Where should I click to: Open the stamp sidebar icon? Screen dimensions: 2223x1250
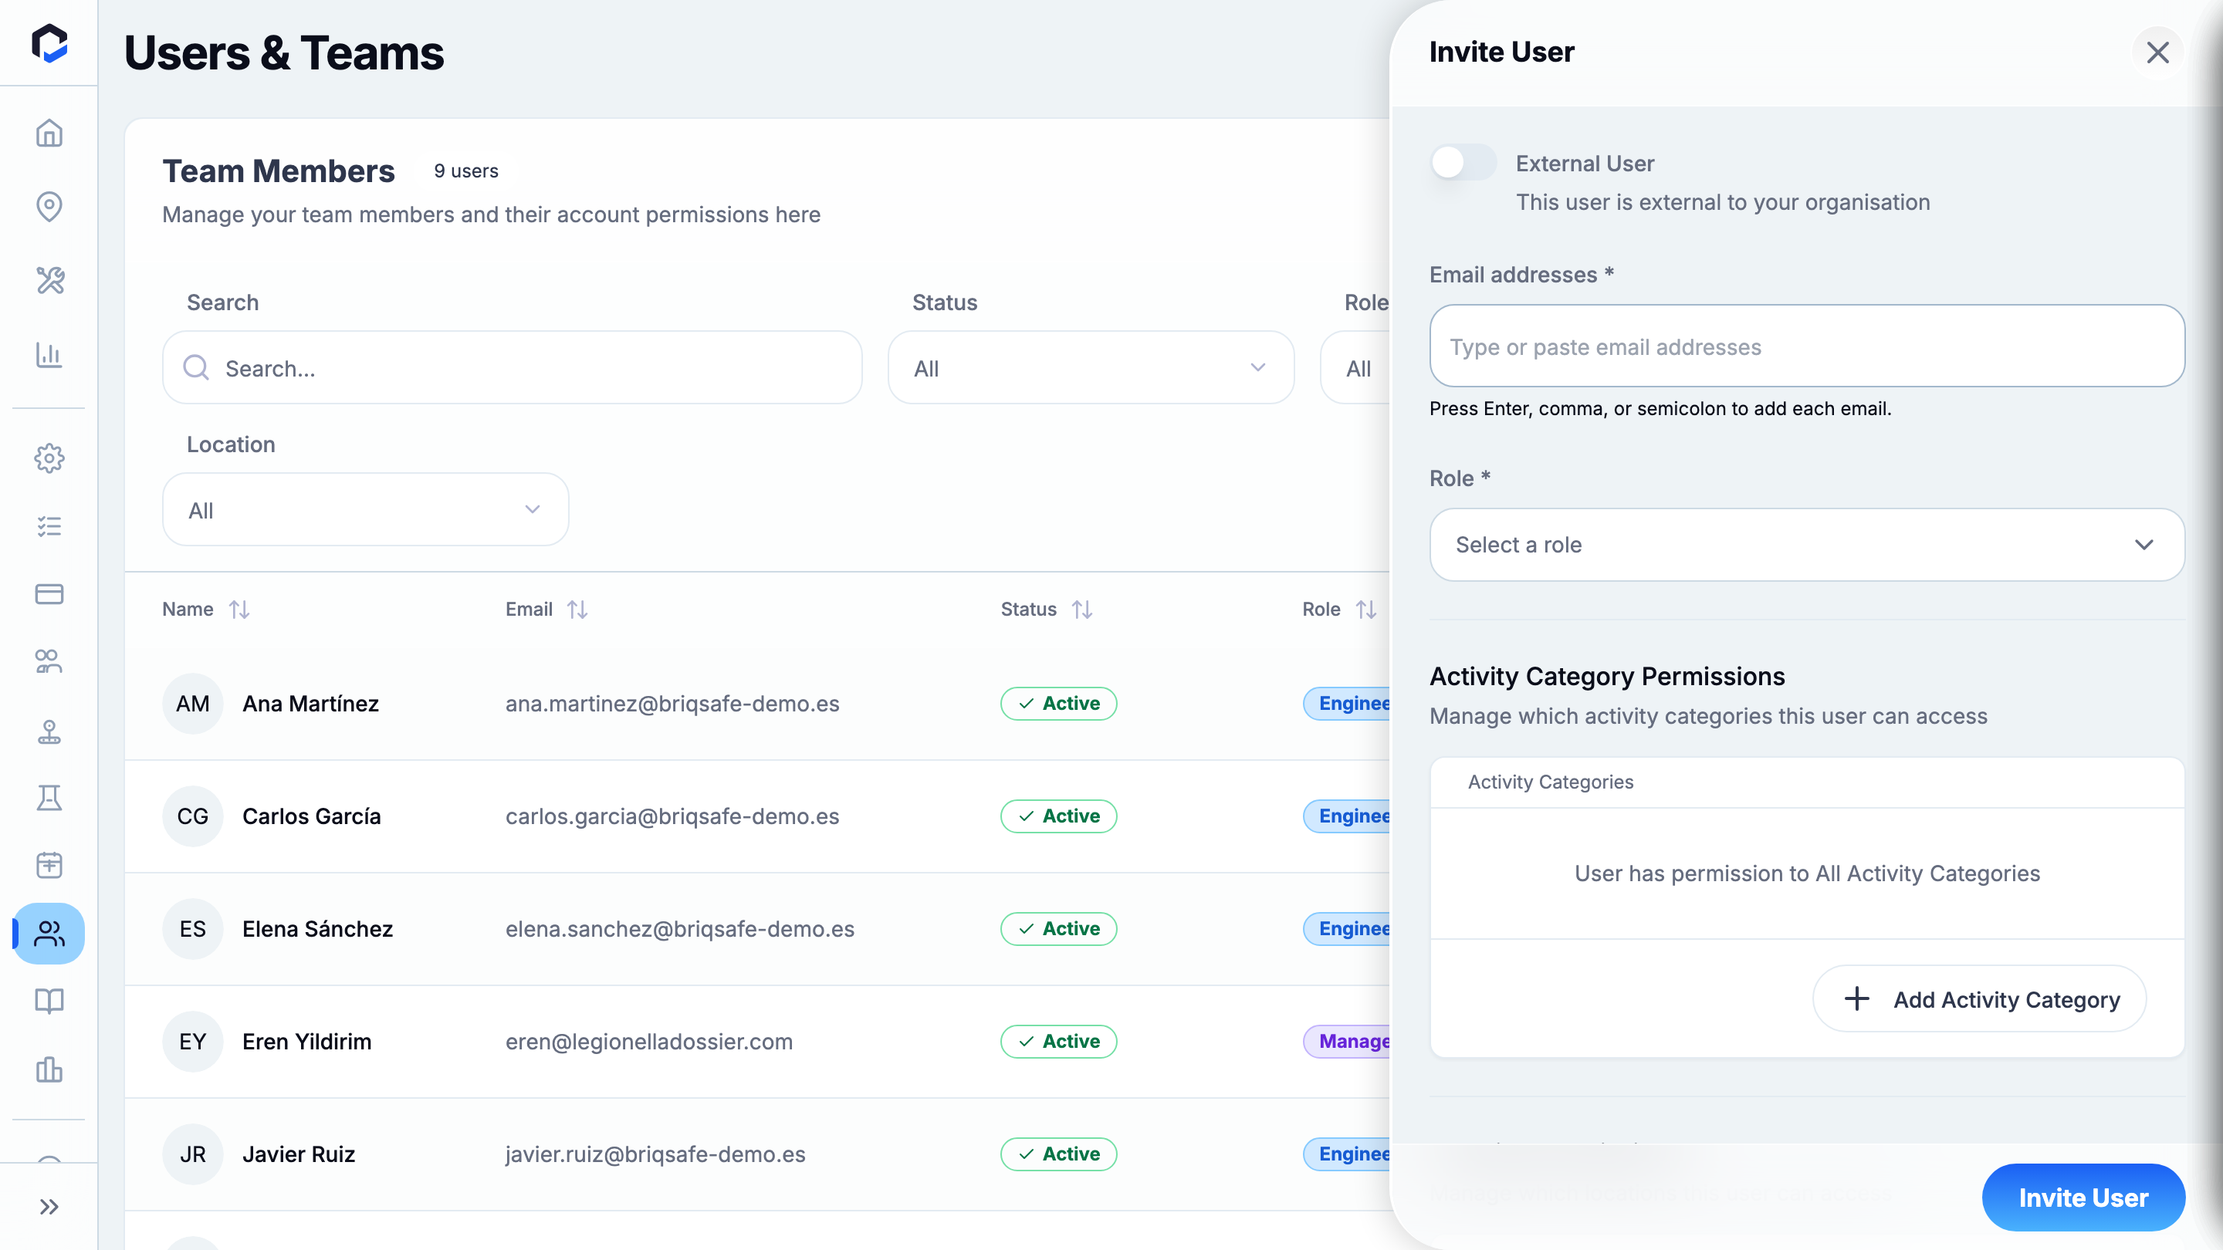tap(49, 731)
